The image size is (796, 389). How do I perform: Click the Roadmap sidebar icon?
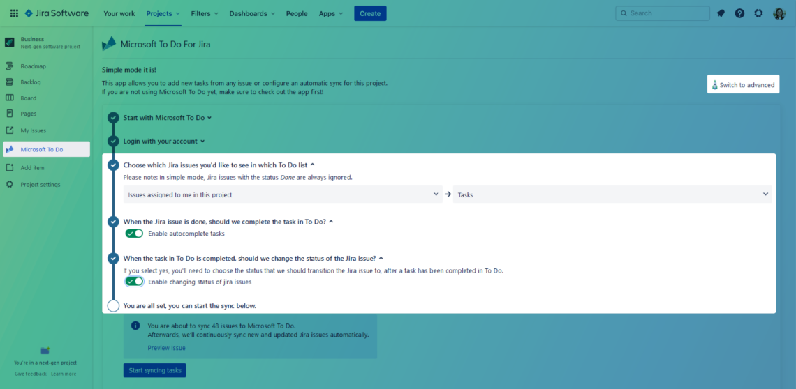(x=10, y=66)
